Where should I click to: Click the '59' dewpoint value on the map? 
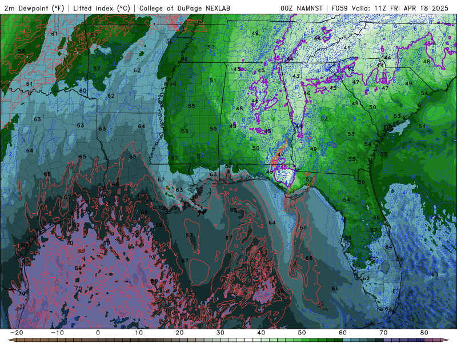tap(348, 238)
